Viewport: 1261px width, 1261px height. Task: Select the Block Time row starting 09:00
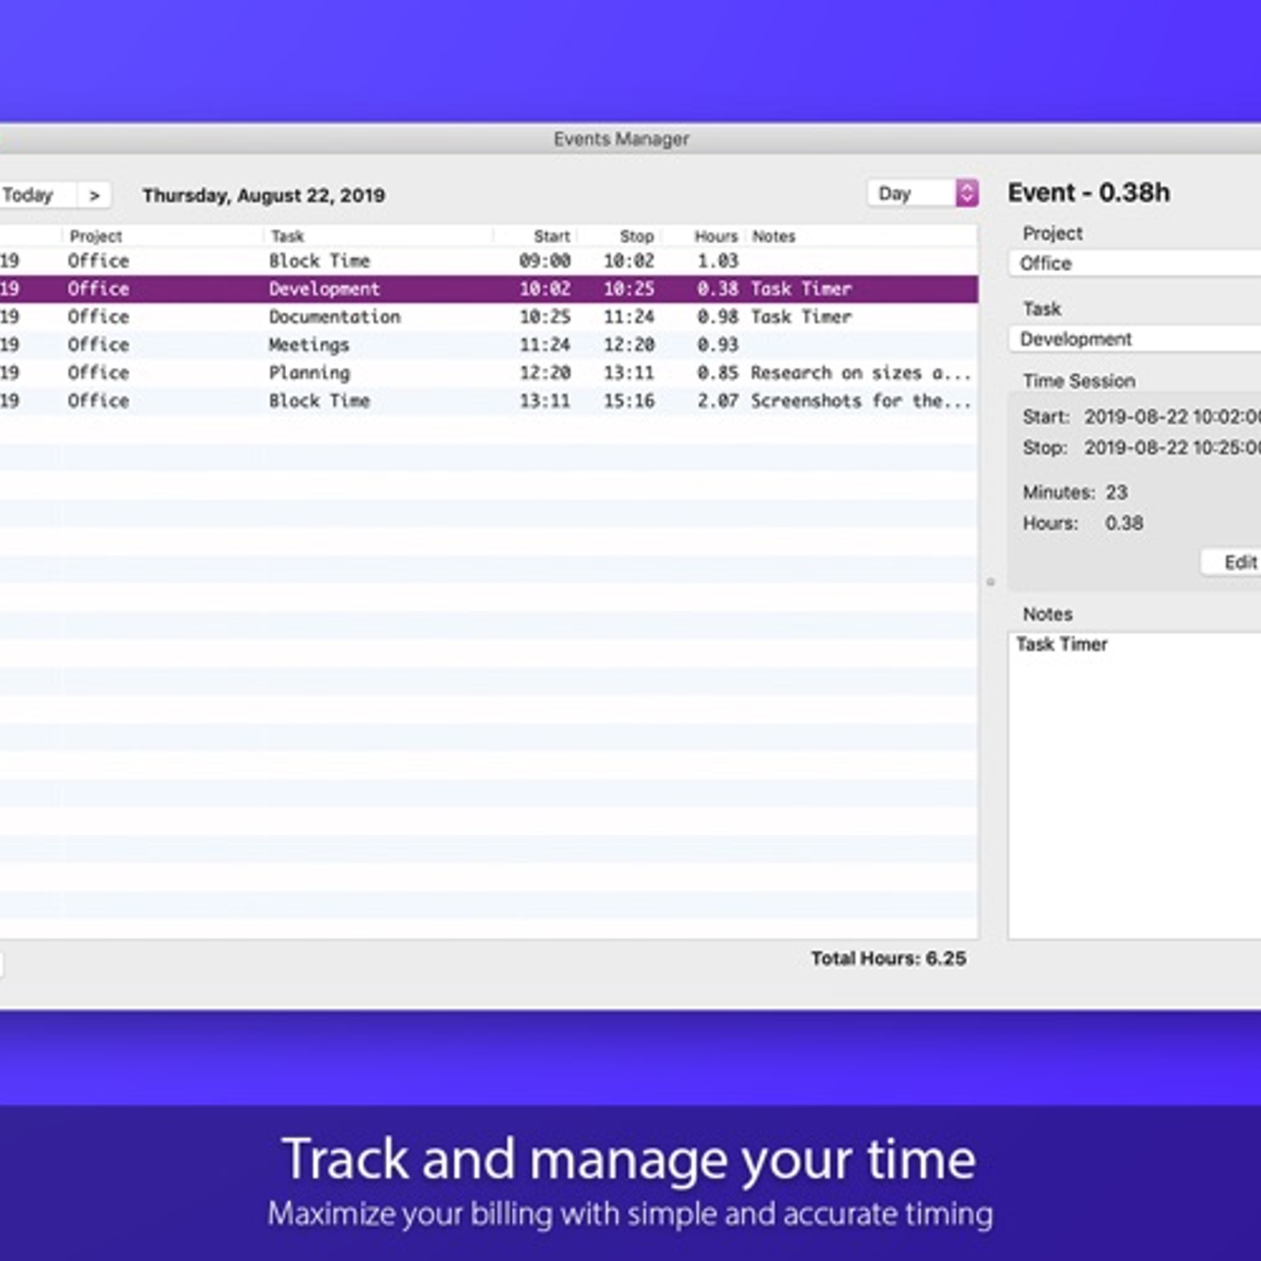pos(489,261)
